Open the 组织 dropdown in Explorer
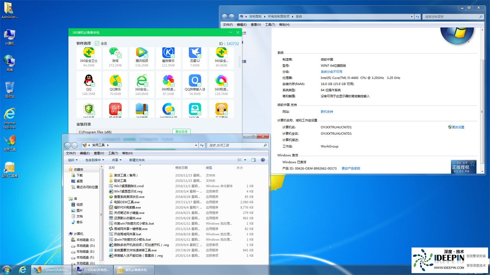 [73, 160]
